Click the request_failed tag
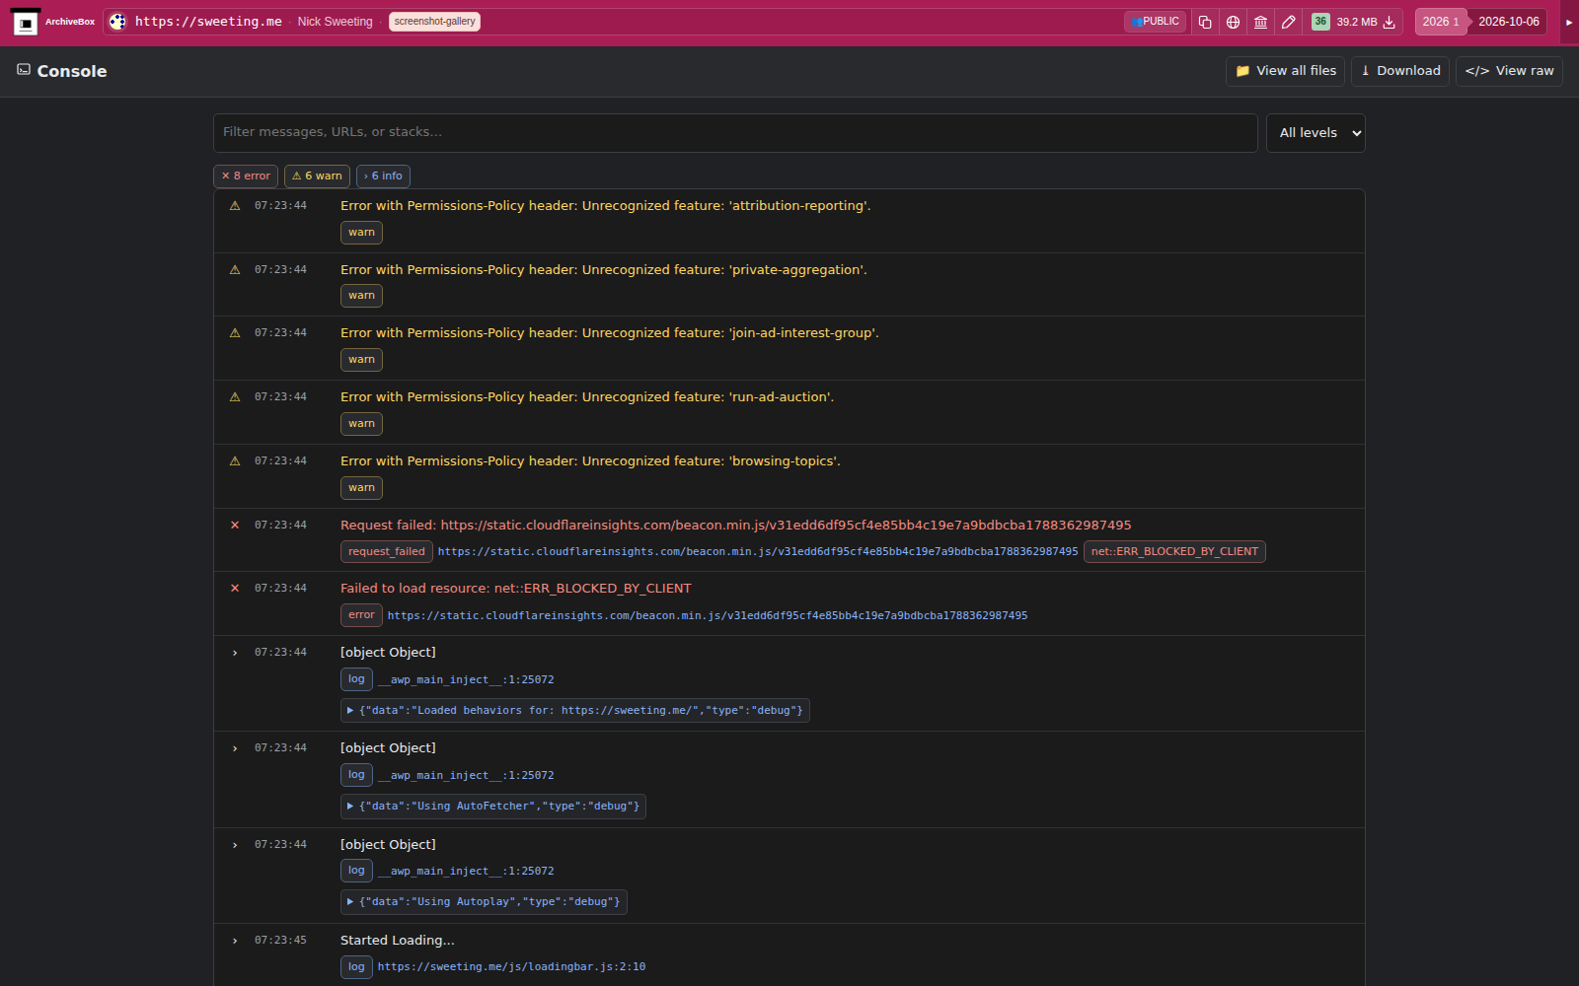Image resolution: width=1579 pixels, height=986 pixels. (387, 552)
